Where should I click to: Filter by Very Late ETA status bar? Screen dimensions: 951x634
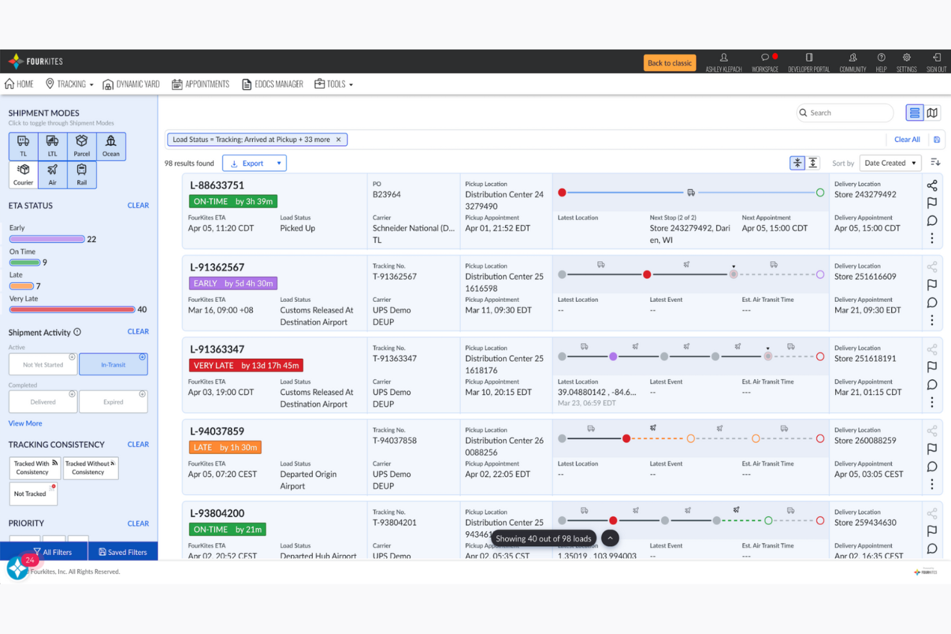[x=72, y=310]
